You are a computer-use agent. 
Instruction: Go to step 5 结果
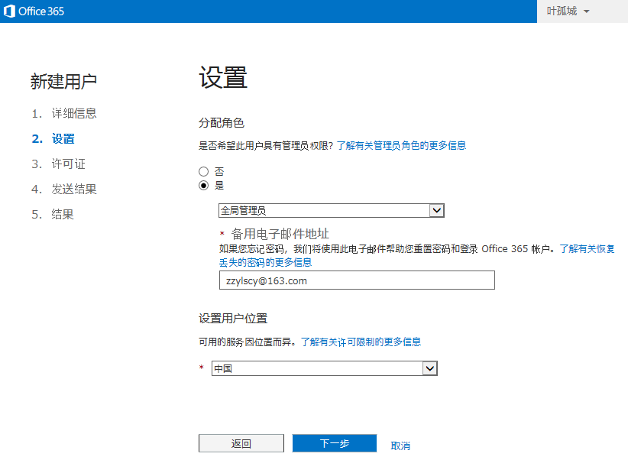coord(63,214)
